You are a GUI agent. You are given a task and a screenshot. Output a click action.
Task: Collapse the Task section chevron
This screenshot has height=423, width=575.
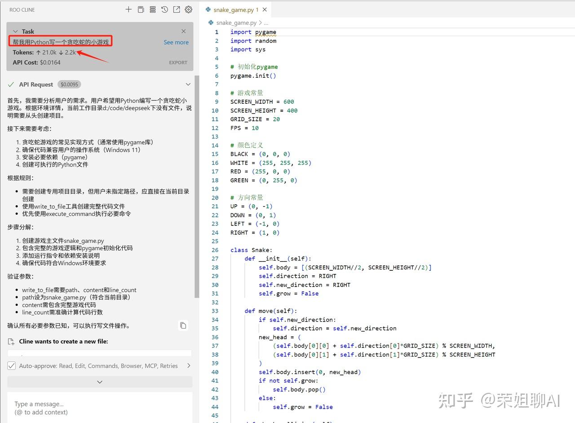16,31
